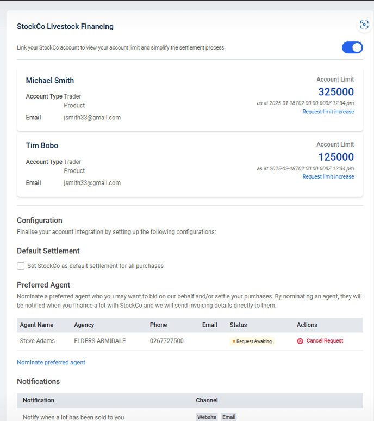374x421 pixels.
Task: Click the Agency column header
Action: coord(84,325)
